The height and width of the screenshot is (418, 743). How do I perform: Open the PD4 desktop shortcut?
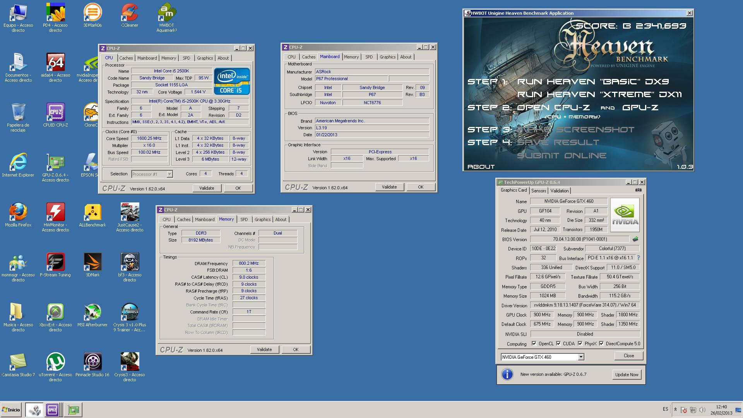(55, 17)
